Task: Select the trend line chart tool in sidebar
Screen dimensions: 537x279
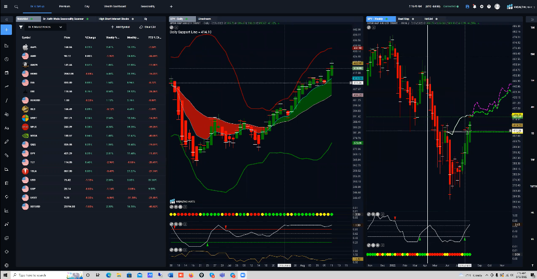Action: [7, 87]
